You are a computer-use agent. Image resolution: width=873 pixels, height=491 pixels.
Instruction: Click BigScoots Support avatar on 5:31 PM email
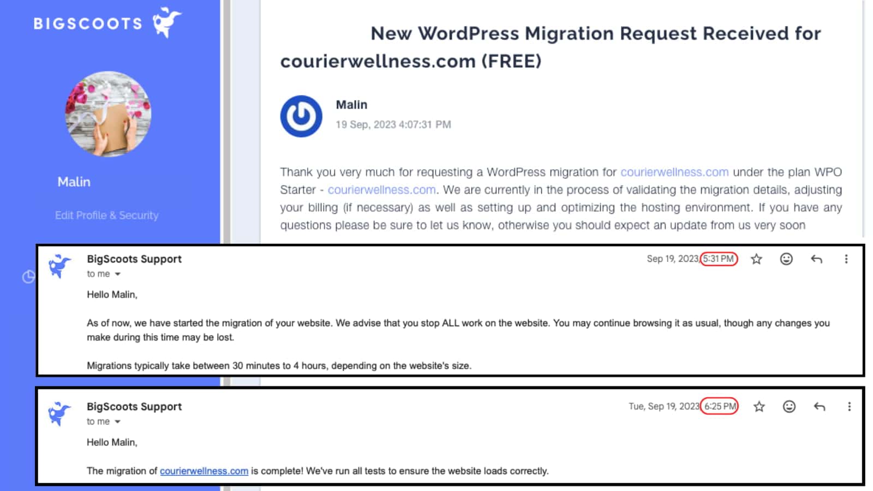click(60, 266)
